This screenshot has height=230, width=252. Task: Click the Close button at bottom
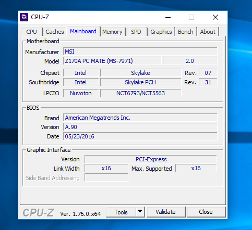(206, 212)
